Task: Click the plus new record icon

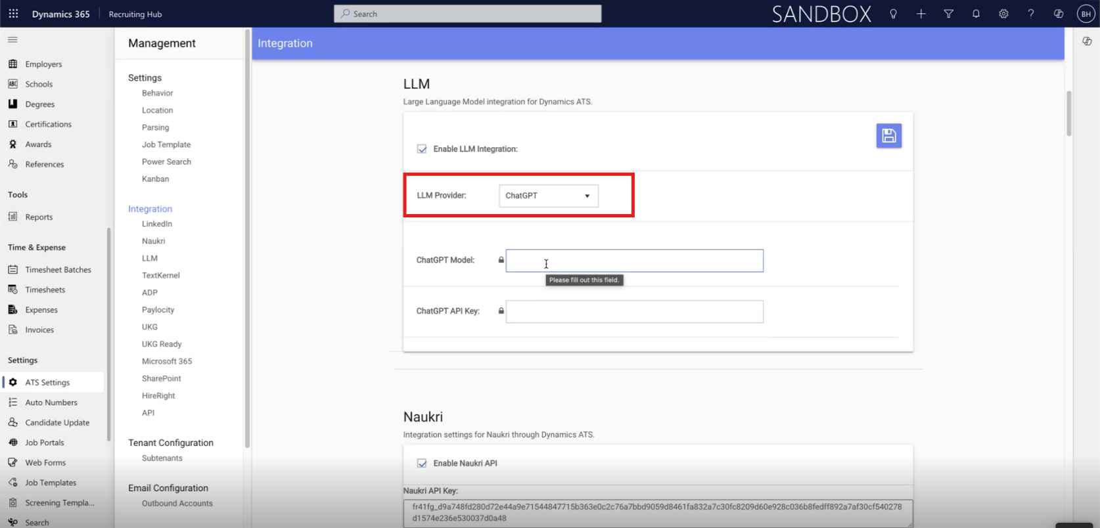Action: [921, 14]
